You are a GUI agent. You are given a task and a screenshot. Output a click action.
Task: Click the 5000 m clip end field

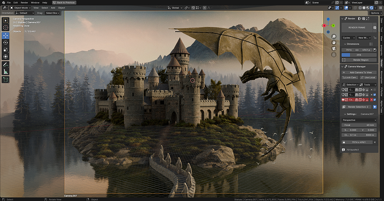368,135
